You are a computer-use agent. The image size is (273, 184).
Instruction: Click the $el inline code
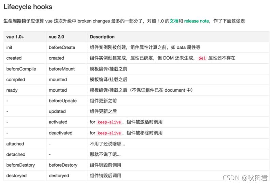point(202,58)
